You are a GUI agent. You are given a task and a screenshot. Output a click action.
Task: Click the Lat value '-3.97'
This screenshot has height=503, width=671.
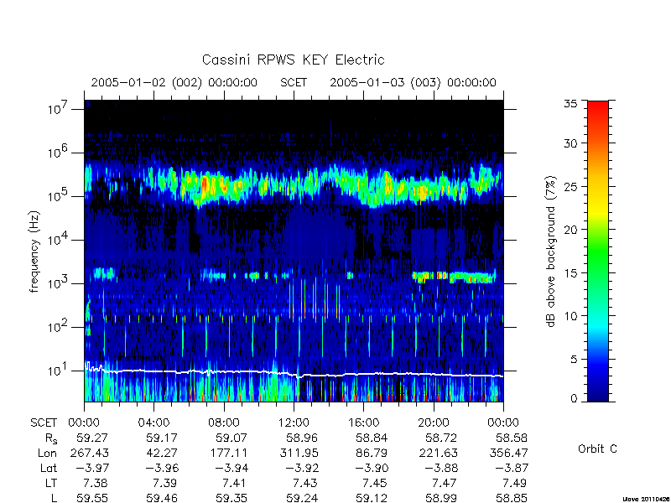92,468
